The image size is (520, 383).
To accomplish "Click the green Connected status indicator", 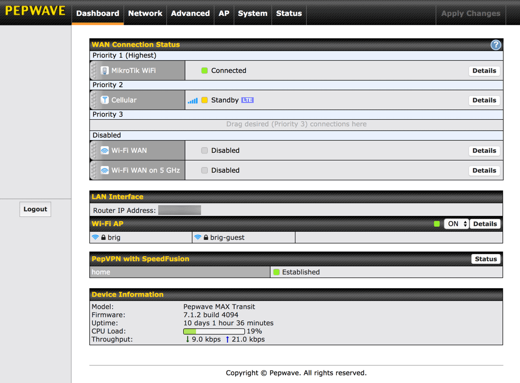I will point(205,70).
